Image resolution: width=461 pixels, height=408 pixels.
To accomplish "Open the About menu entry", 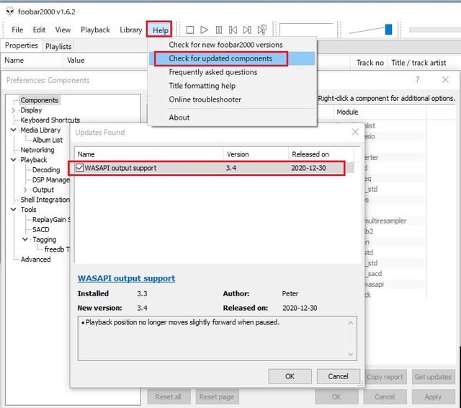I will click(179, 117).
